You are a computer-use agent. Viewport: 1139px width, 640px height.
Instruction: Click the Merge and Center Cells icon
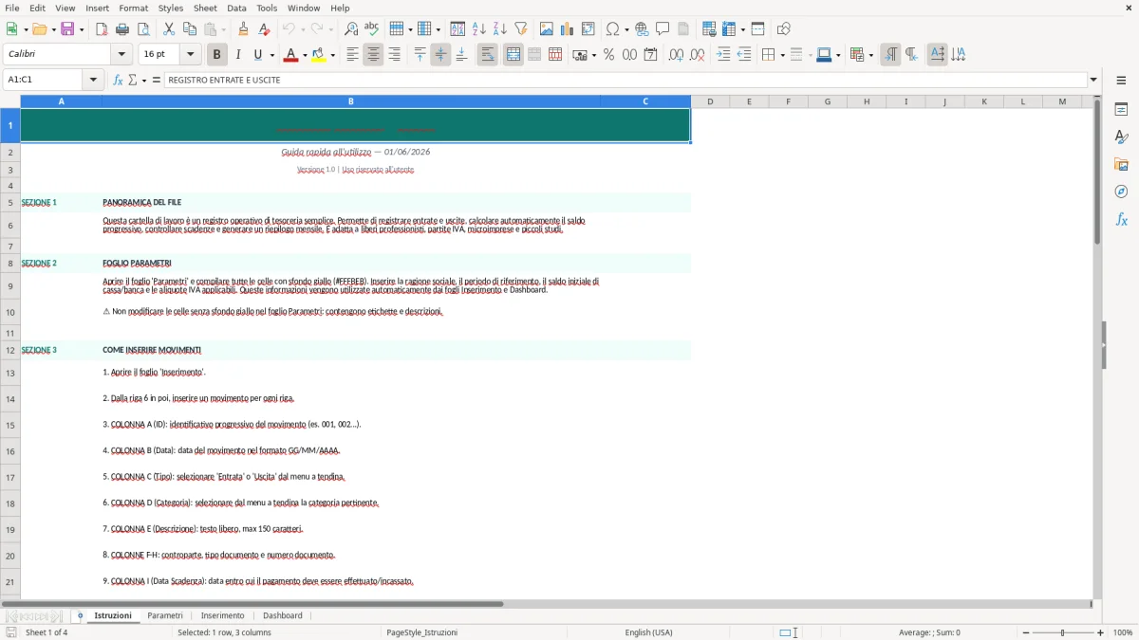point(513,55)
